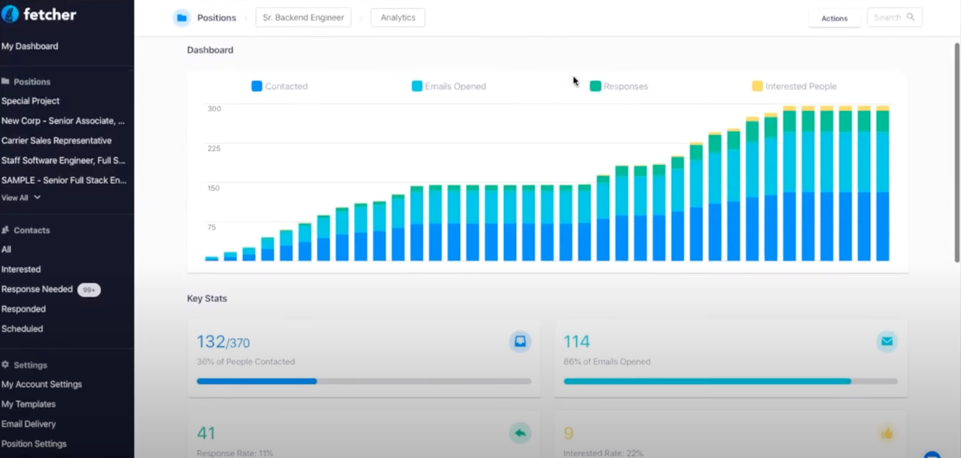The height and width of the screenshot is (458, 961).
Task: Expand the View All positions list
Action: [x=20, y=198]
